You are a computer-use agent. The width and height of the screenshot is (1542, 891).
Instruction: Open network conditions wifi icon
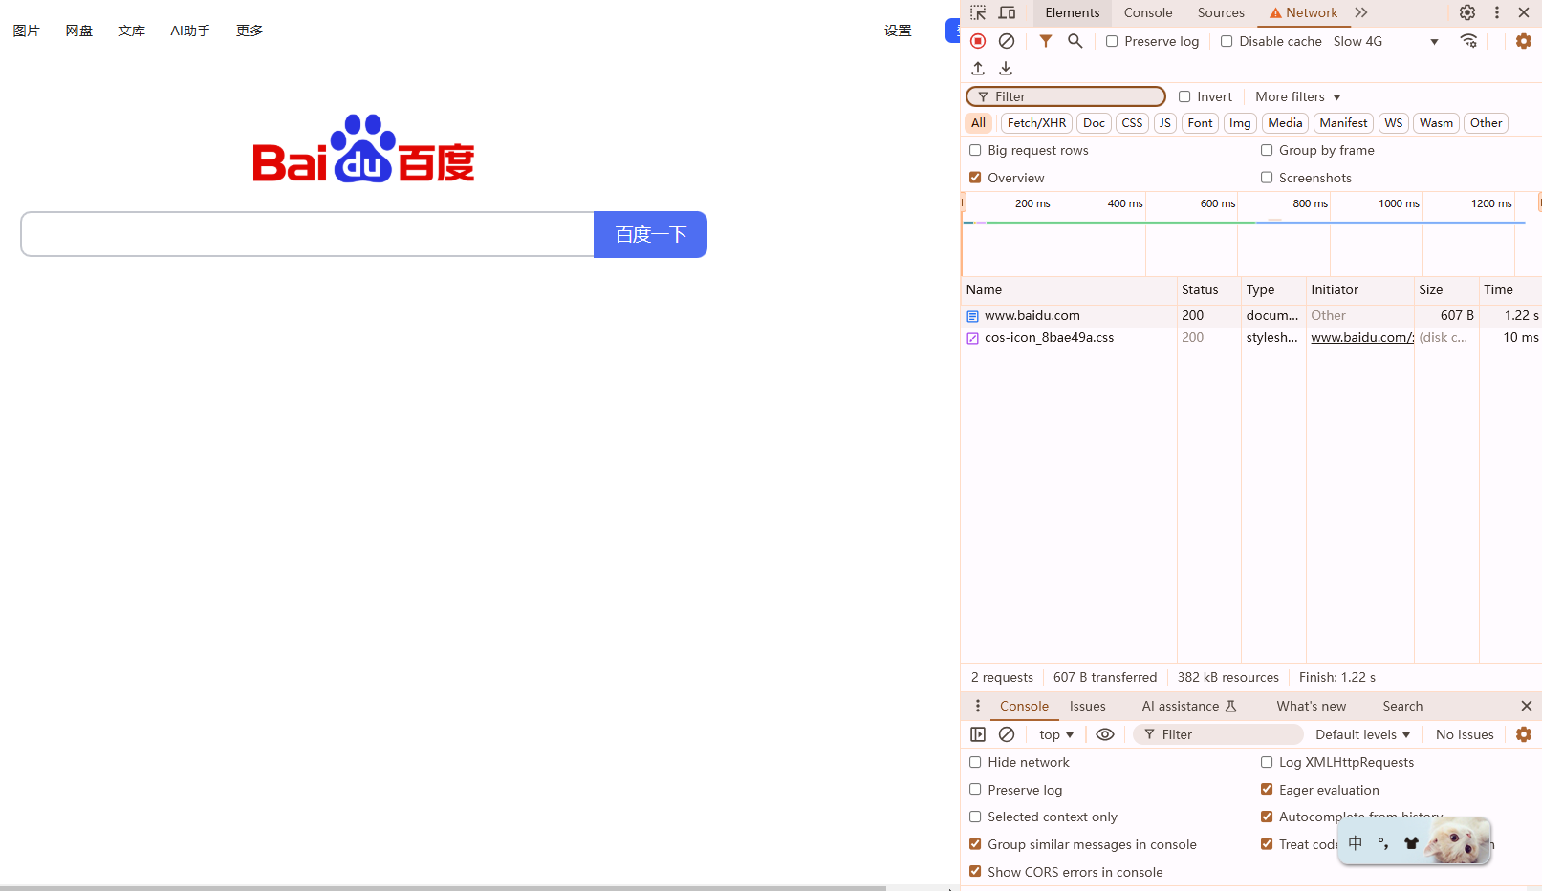[x=1469, y=41]
